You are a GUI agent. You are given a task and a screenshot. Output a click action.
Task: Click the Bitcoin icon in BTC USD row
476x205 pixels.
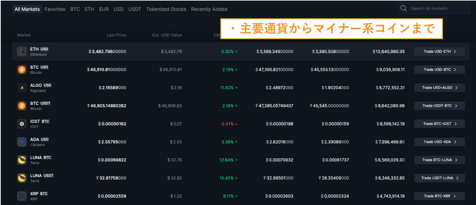click(x=22, y=70)
